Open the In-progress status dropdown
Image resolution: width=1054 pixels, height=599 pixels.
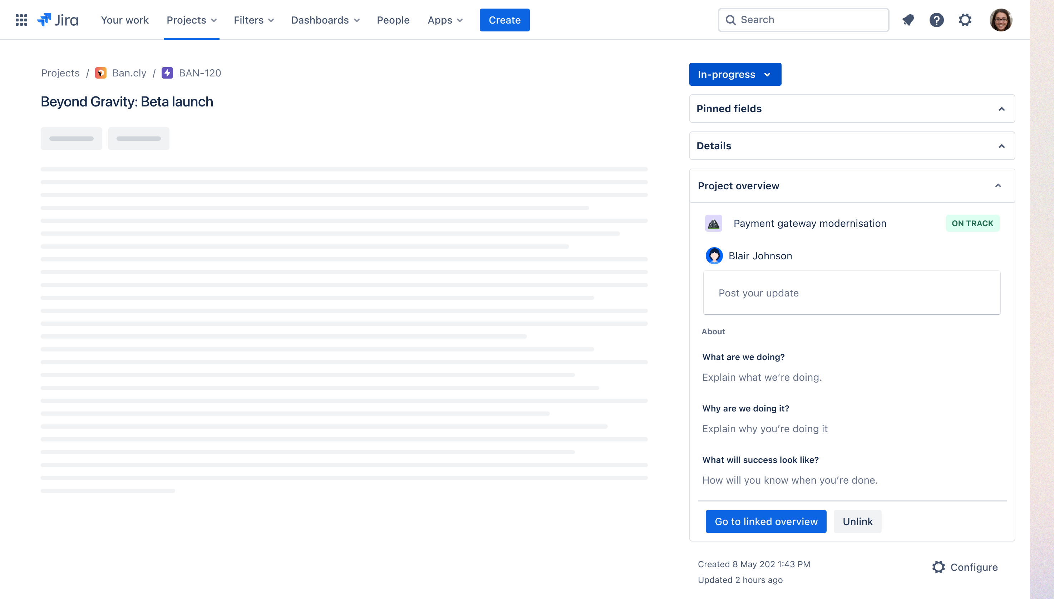click(x=735, y=74)
